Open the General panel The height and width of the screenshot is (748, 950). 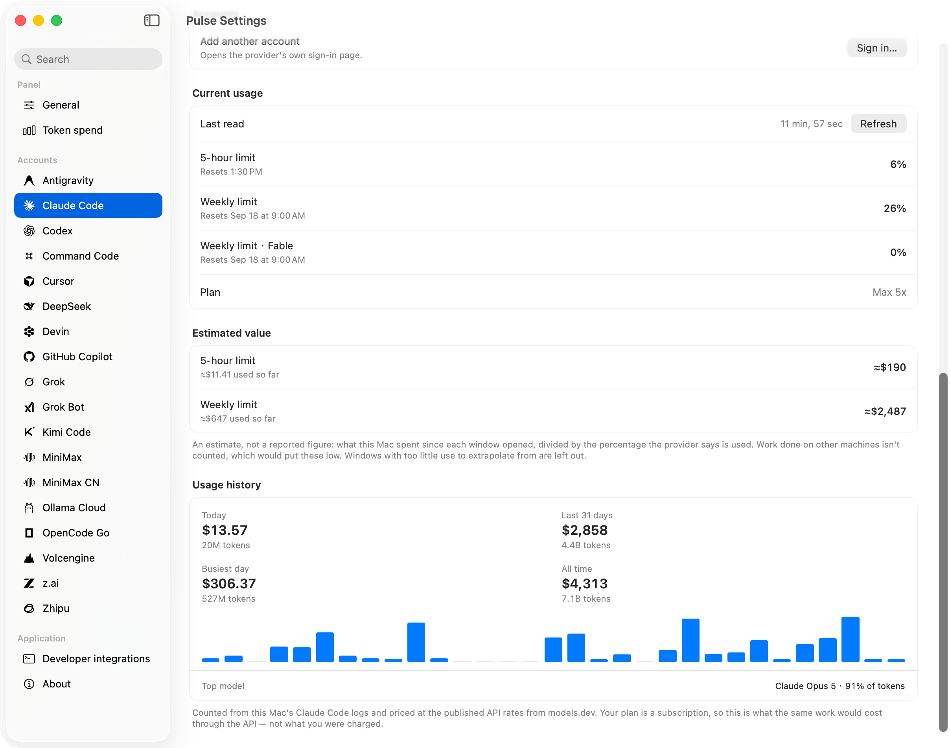click(88, 105)
